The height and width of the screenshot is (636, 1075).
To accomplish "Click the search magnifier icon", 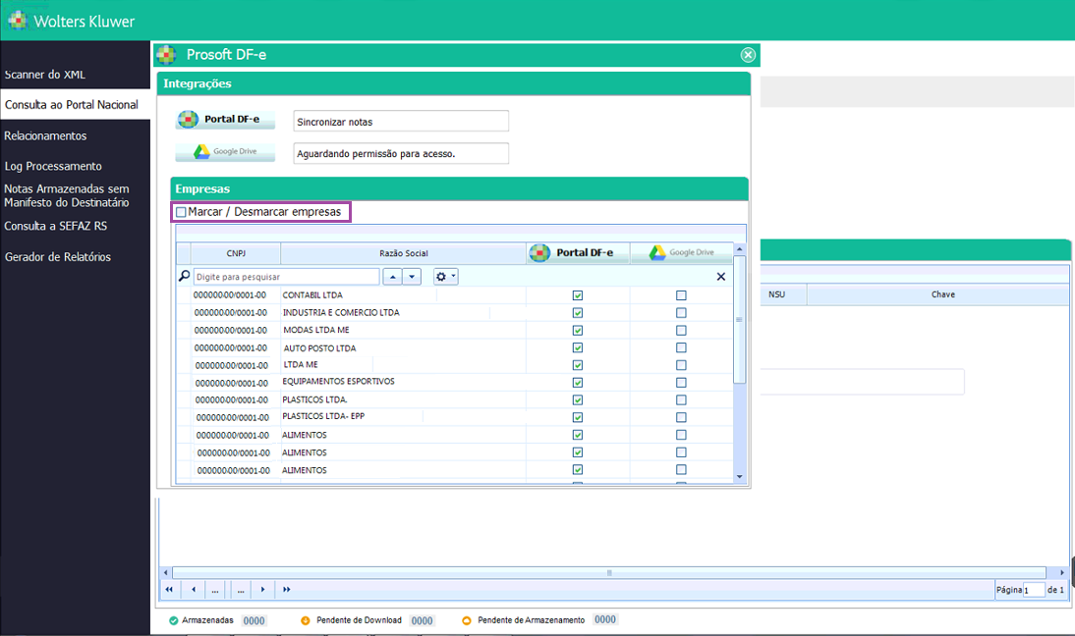I will tap(184, 277).
